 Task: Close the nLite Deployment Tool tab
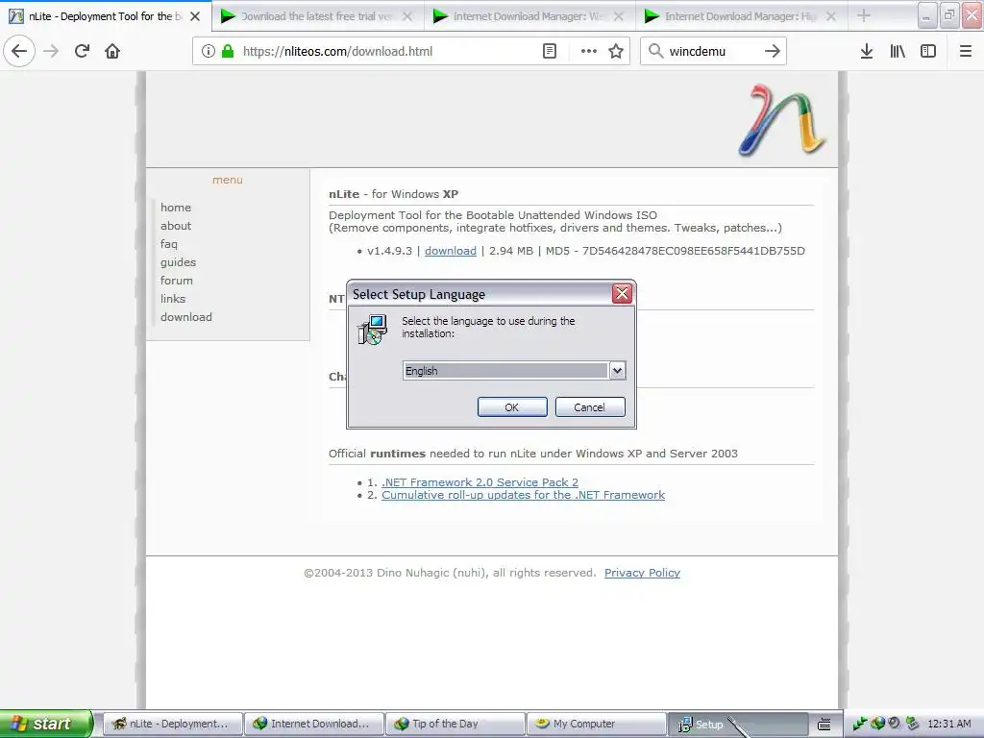tap(195, 16)
